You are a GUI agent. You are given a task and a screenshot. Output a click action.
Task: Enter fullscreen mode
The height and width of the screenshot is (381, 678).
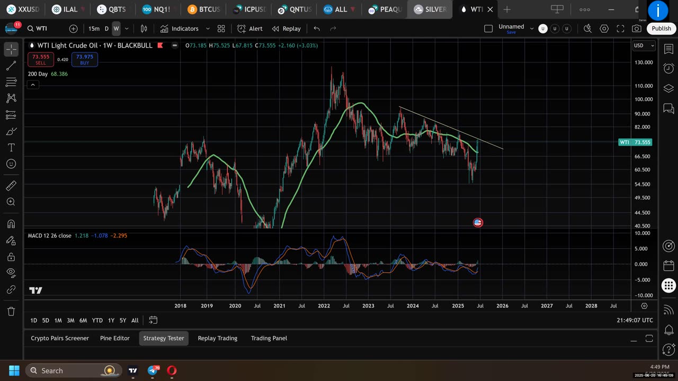(620, 29)
